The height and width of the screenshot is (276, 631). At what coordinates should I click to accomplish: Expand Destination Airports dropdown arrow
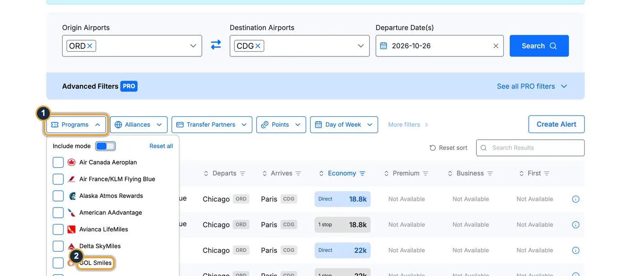pos(361,46)
